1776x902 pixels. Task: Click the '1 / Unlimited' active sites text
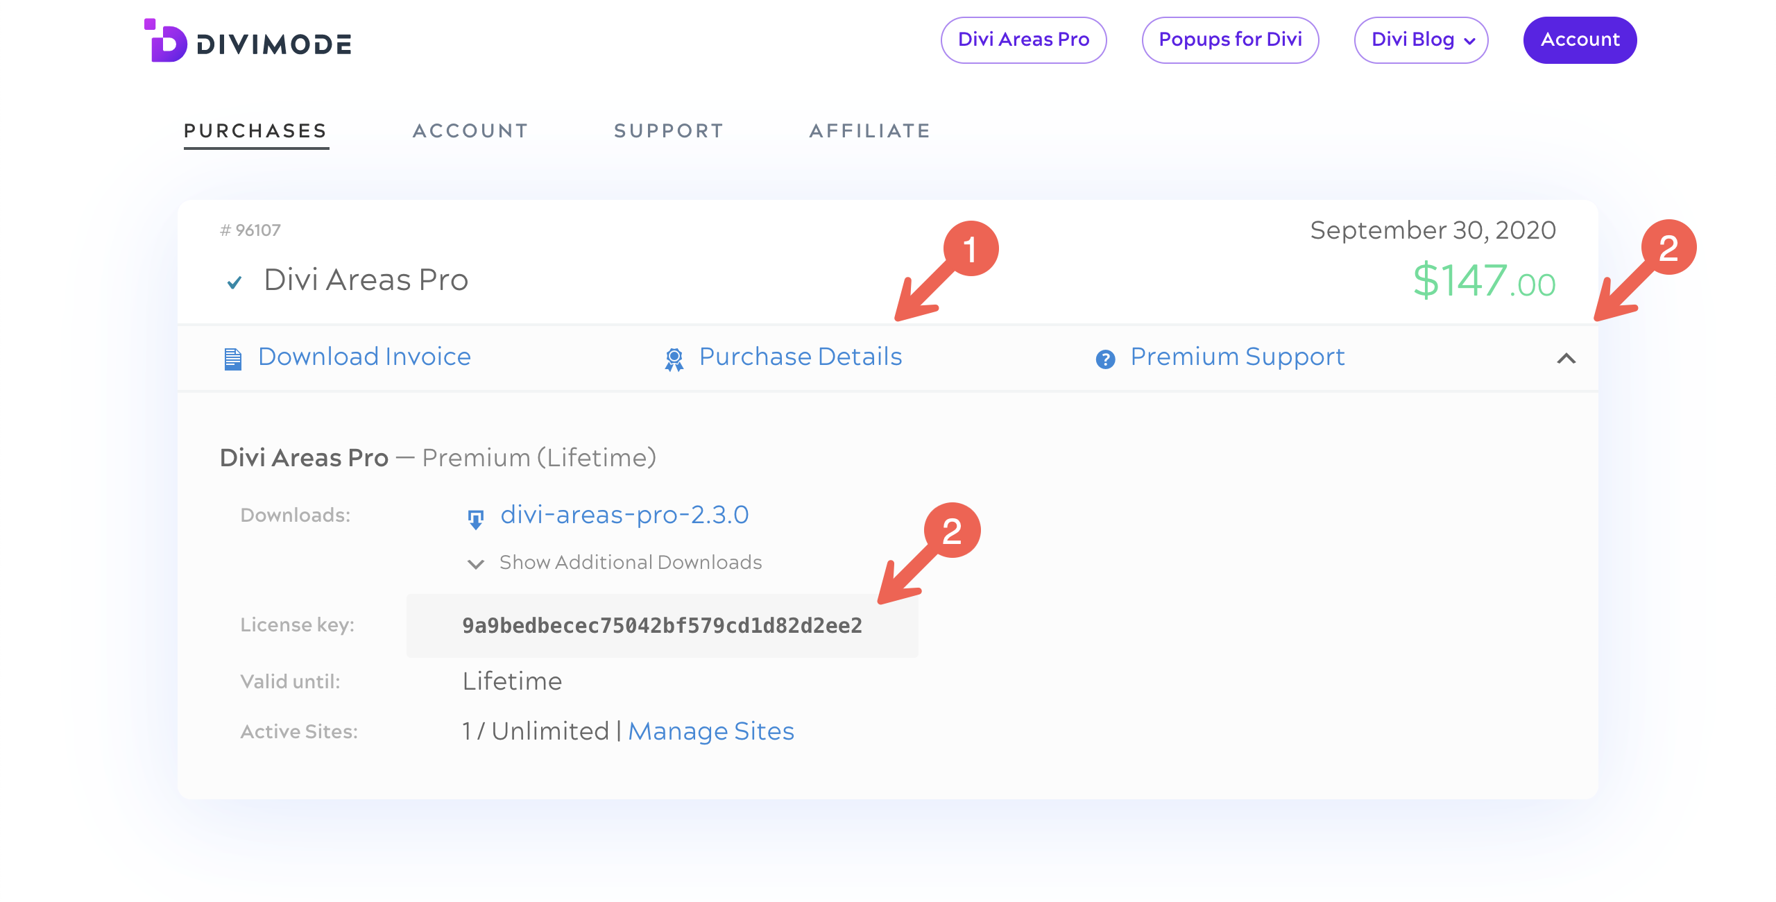tap(536, 731)
